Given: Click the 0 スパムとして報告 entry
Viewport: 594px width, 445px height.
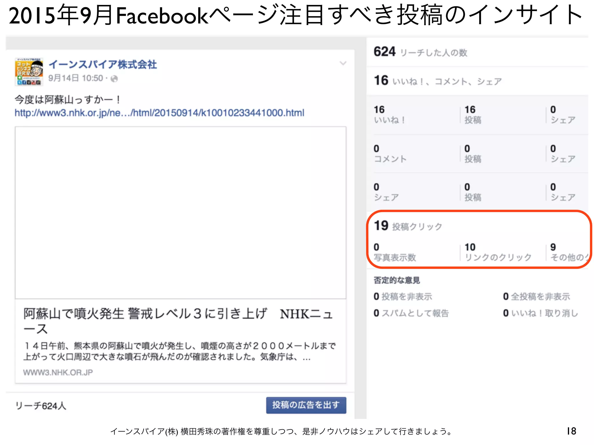Looking at the screenshot, I should click(411, 313).
